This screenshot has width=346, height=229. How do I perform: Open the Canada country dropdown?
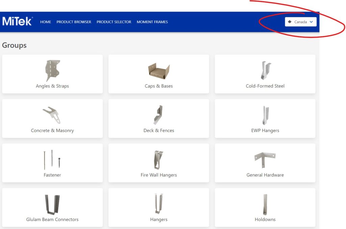point(300,22)
